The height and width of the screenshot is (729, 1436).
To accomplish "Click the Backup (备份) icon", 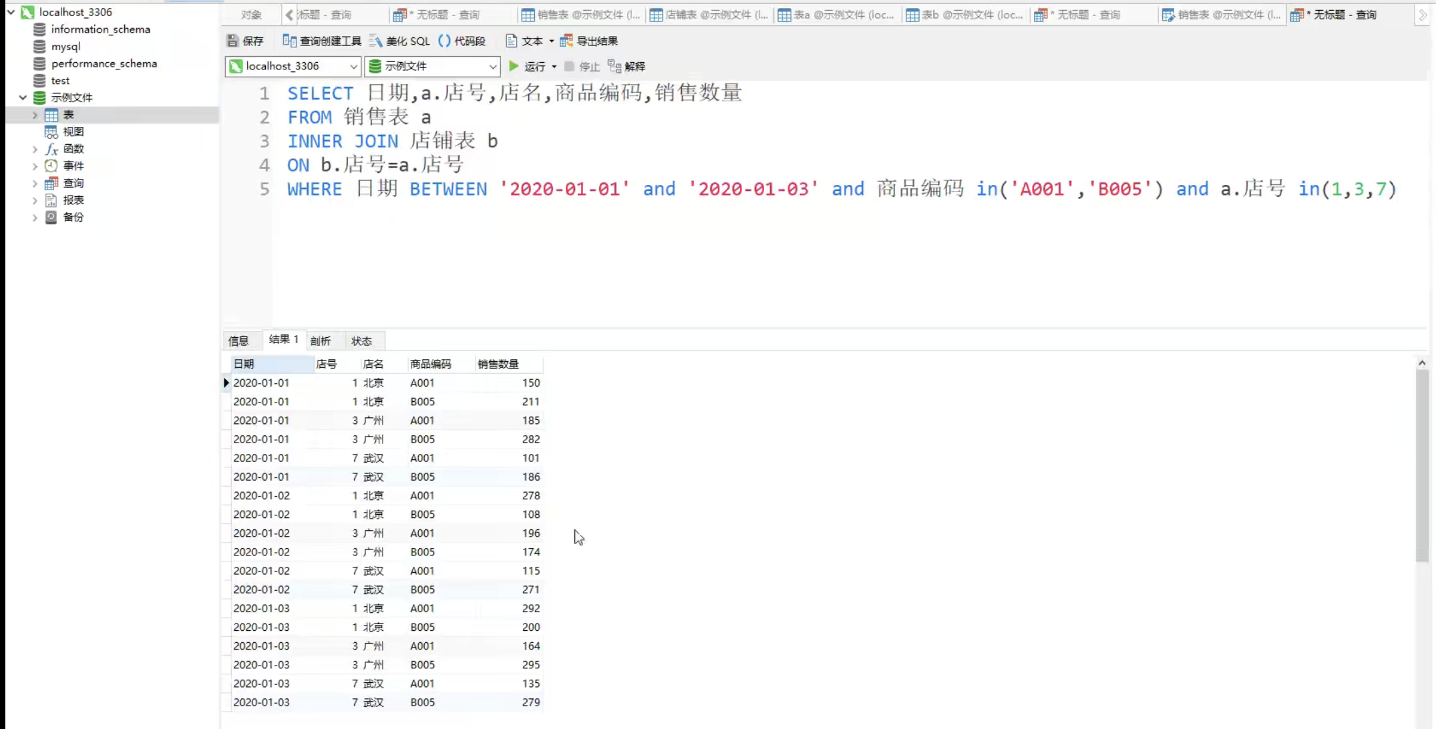I will coord(51,217).
